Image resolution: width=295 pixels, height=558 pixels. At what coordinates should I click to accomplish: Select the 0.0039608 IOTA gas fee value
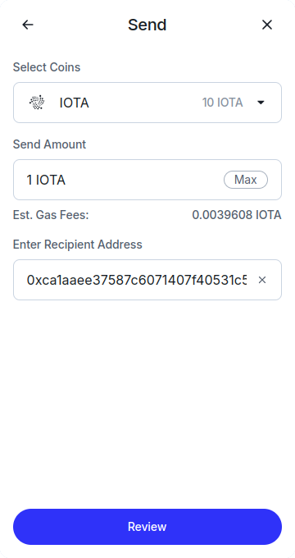pyautogui.click(x=237, y=215)
